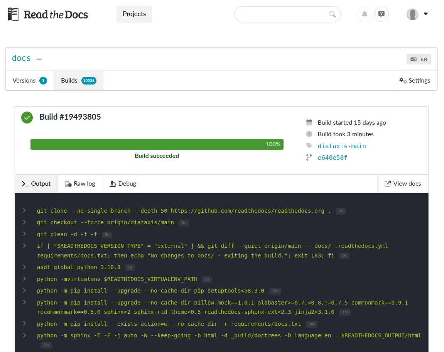444x352 pixels.
Task: Click the 6s duration badge on git clone
Action: click(x=341, y=211)
